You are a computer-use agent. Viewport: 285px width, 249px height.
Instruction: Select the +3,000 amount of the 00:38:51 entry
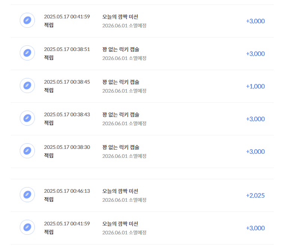coord(255,54)
